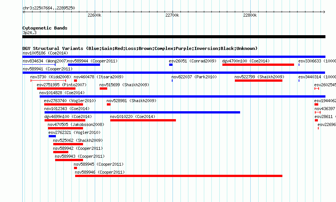Open nsv515699 (Shaikh2009) variant label
This screenshot has width=336, height=202.
pyautogui.click(x=124, y=85)
